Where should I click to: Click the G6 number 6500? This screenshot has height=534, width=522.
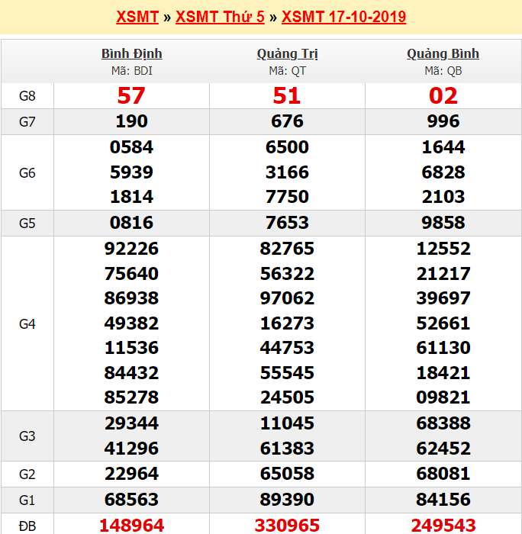[287, 147]
